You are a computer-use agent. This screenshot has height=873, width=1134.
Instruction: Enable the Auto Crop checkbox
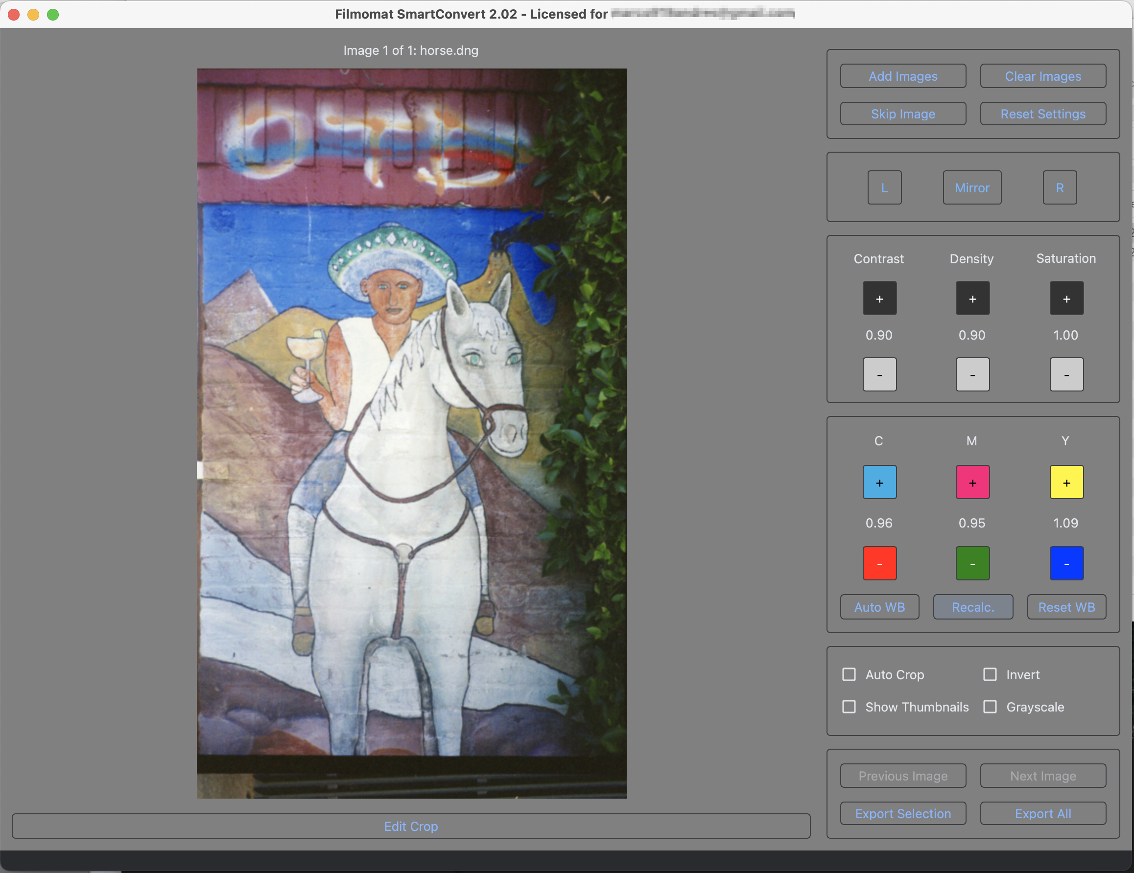point(849,675)
